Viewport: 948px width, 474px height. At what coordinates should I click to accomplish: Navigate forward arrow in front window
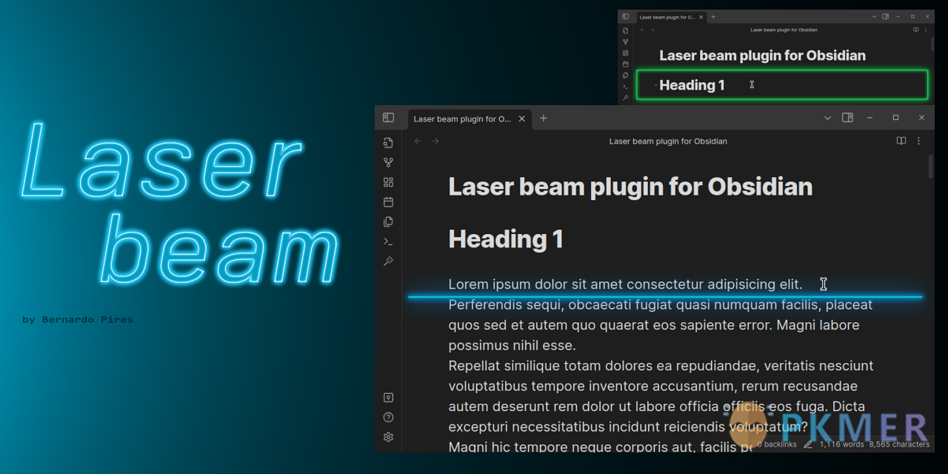(x=435, y=141)
